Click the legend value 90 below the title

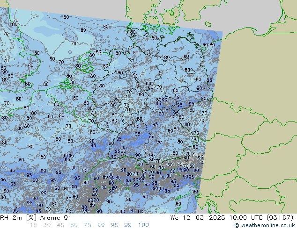[101, 225]
